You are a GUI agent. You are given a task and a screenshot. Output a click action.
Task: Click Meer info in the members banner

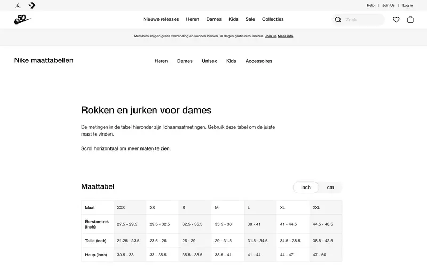286,36
